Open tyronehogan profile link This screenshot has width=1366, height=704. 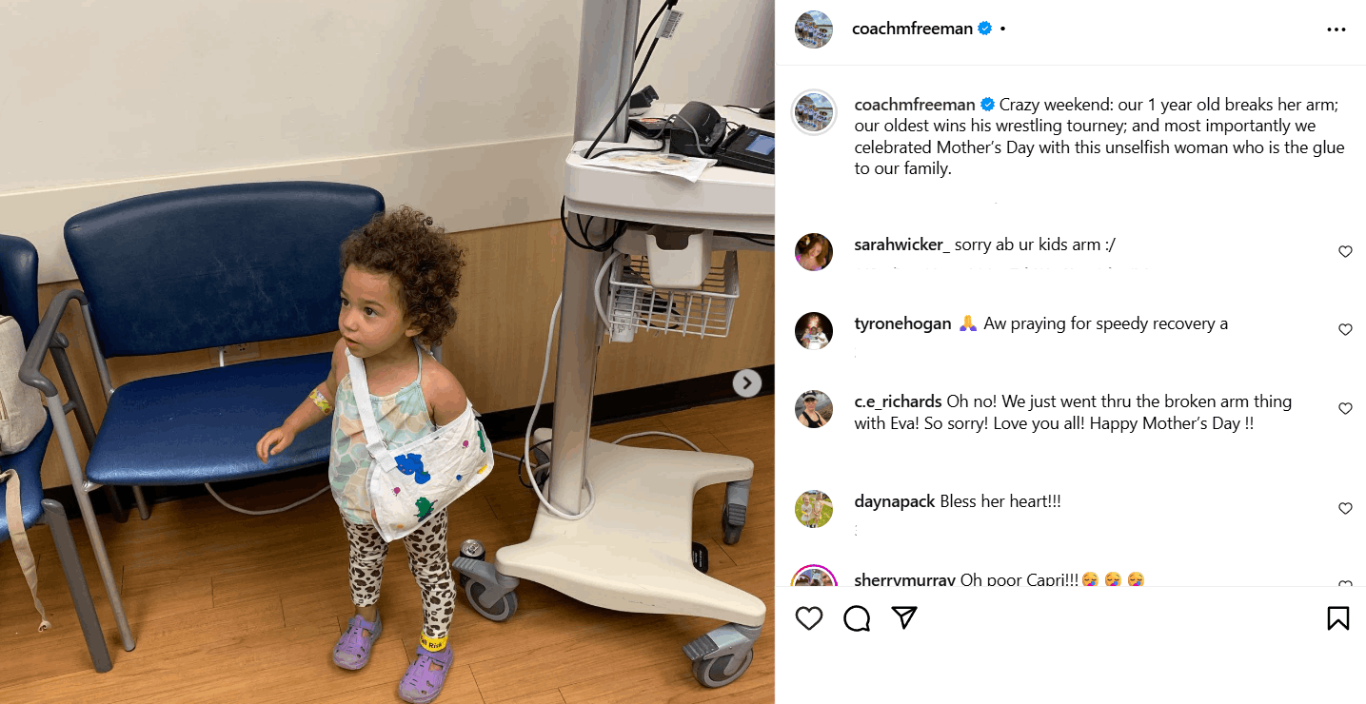(x=902, y=323)
